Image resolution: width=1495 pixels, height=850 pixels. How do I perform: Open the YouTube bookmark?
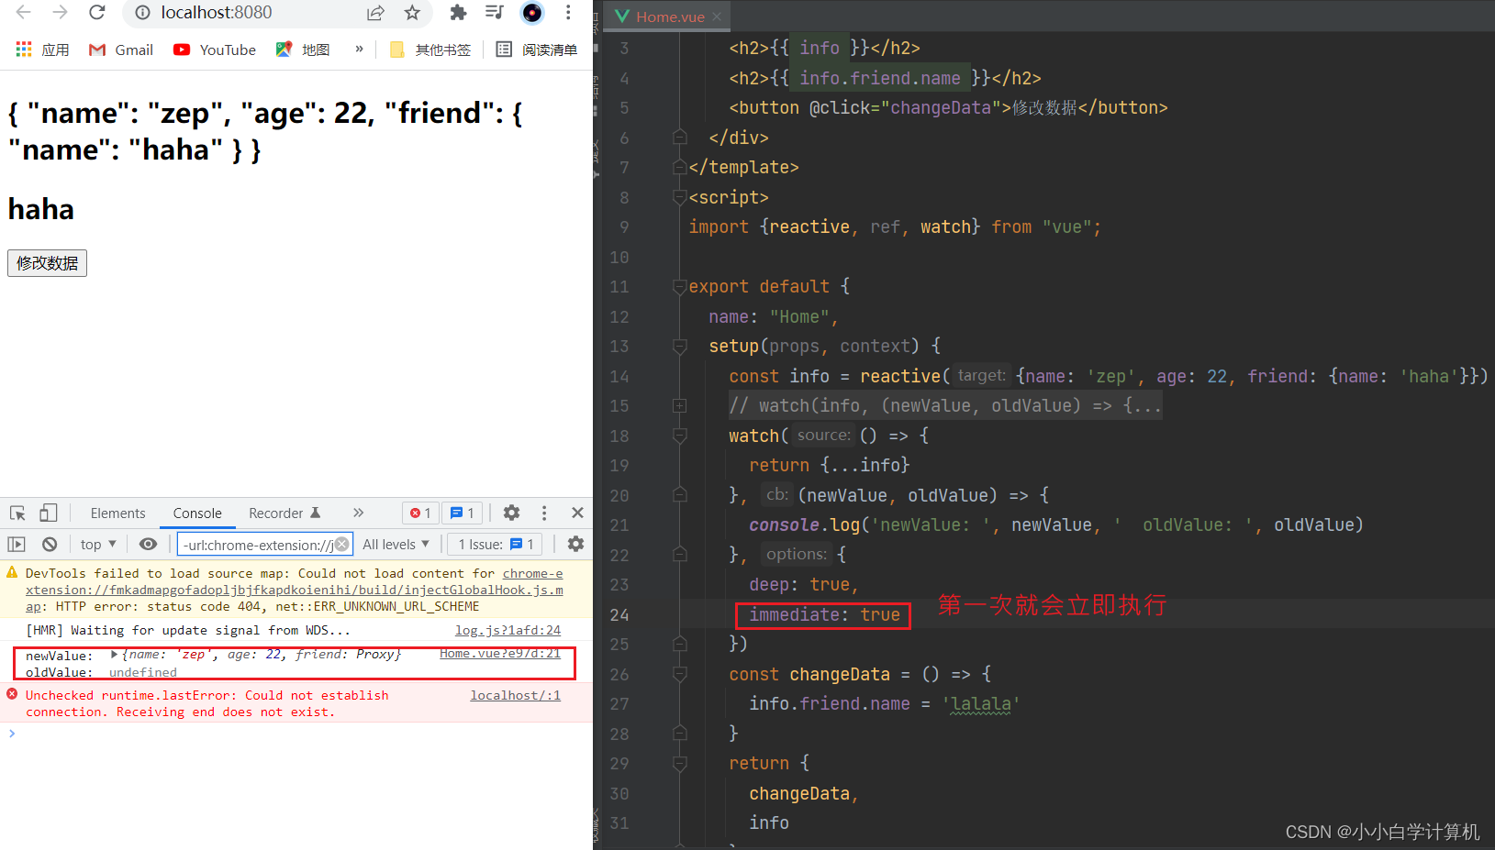pos(215,50)
